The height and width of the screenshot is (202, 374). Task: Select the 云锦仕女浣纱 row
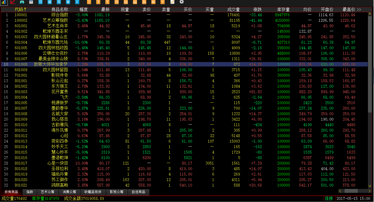(184, 53)
